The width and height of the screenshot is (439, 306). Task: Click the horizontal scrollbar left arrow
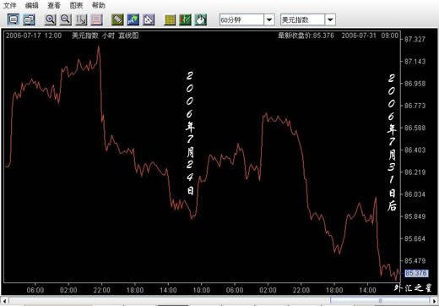pos(4,301)
